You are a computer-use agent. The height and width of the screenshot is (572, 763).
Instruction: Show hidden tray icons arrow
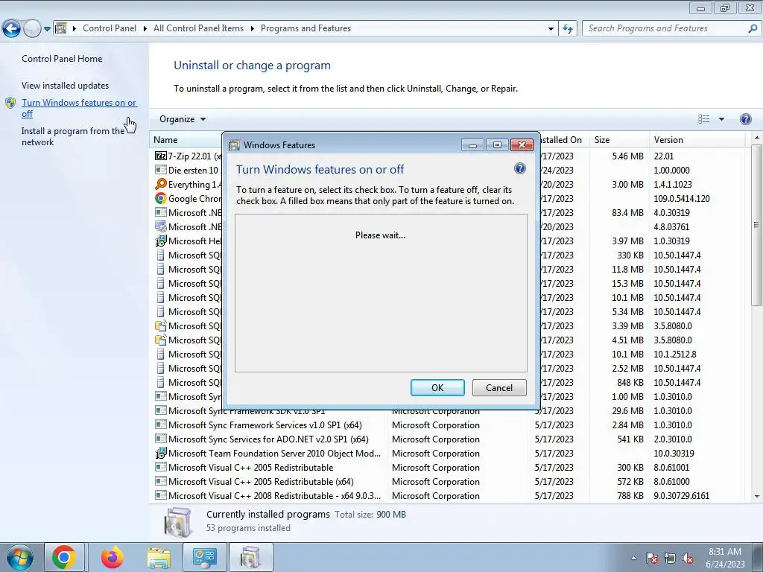633,558
